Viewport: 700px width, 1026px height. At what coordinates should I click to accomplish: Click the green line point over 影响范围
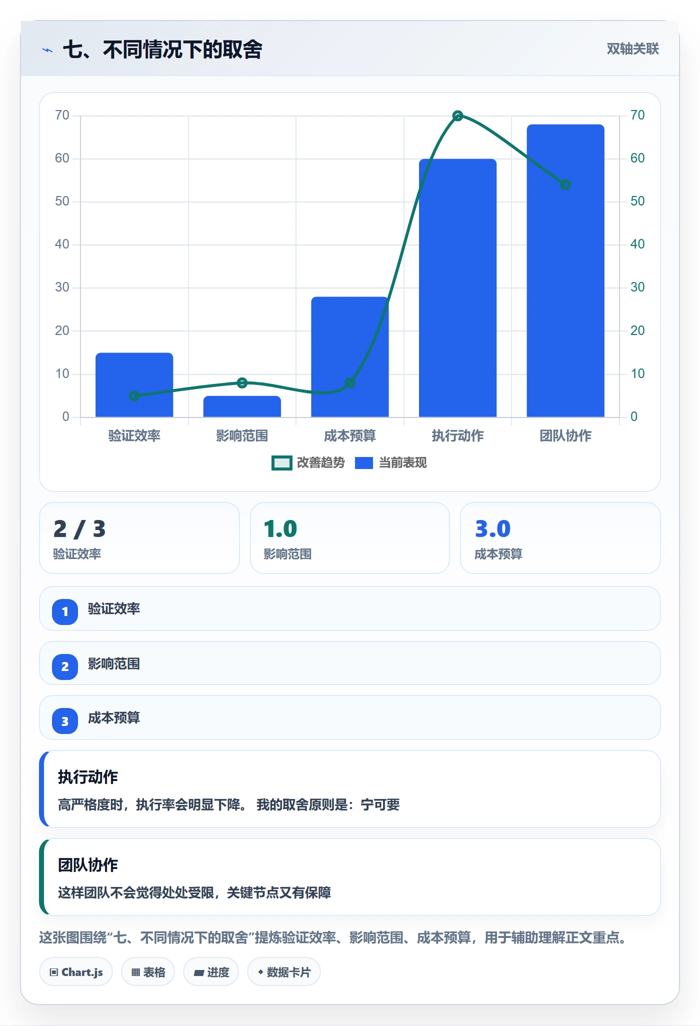pyautogui.click(x=242, y=383)
